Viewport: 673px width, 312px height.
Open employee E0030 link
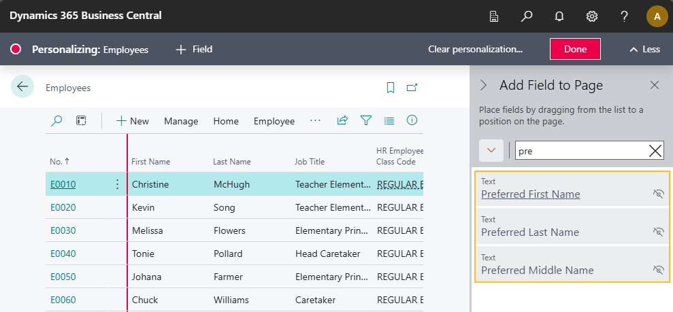(x=63, y=230)
